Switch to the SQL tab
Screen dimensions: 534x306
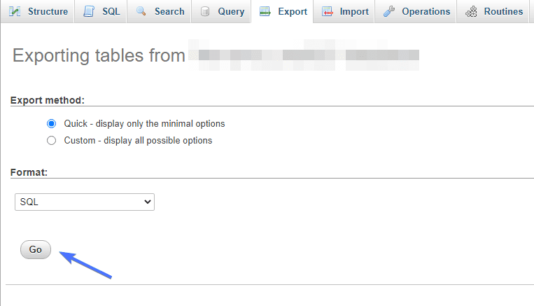101,12
